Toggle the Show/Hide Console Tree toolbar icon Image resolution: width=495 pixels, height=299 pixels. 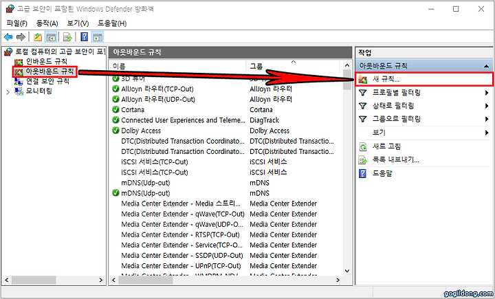click(x=51, y=37)
